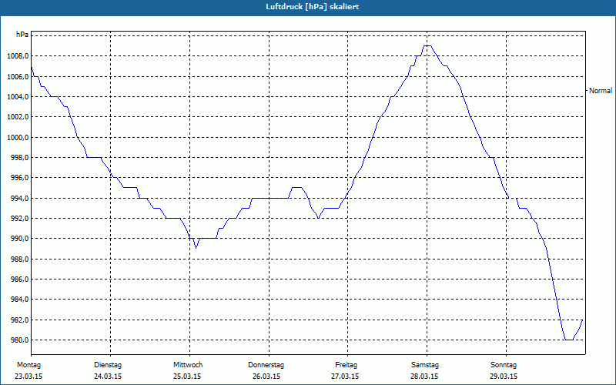Click the 984,0 axis value
616x385 pixels.
[20, 300]
